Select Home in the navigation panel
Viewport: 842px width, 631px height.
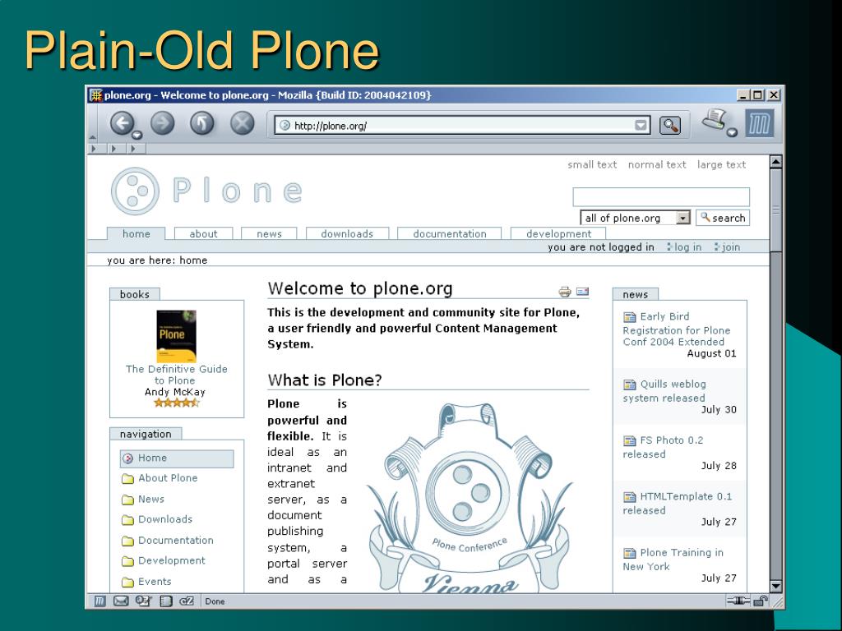pos(177,458)
